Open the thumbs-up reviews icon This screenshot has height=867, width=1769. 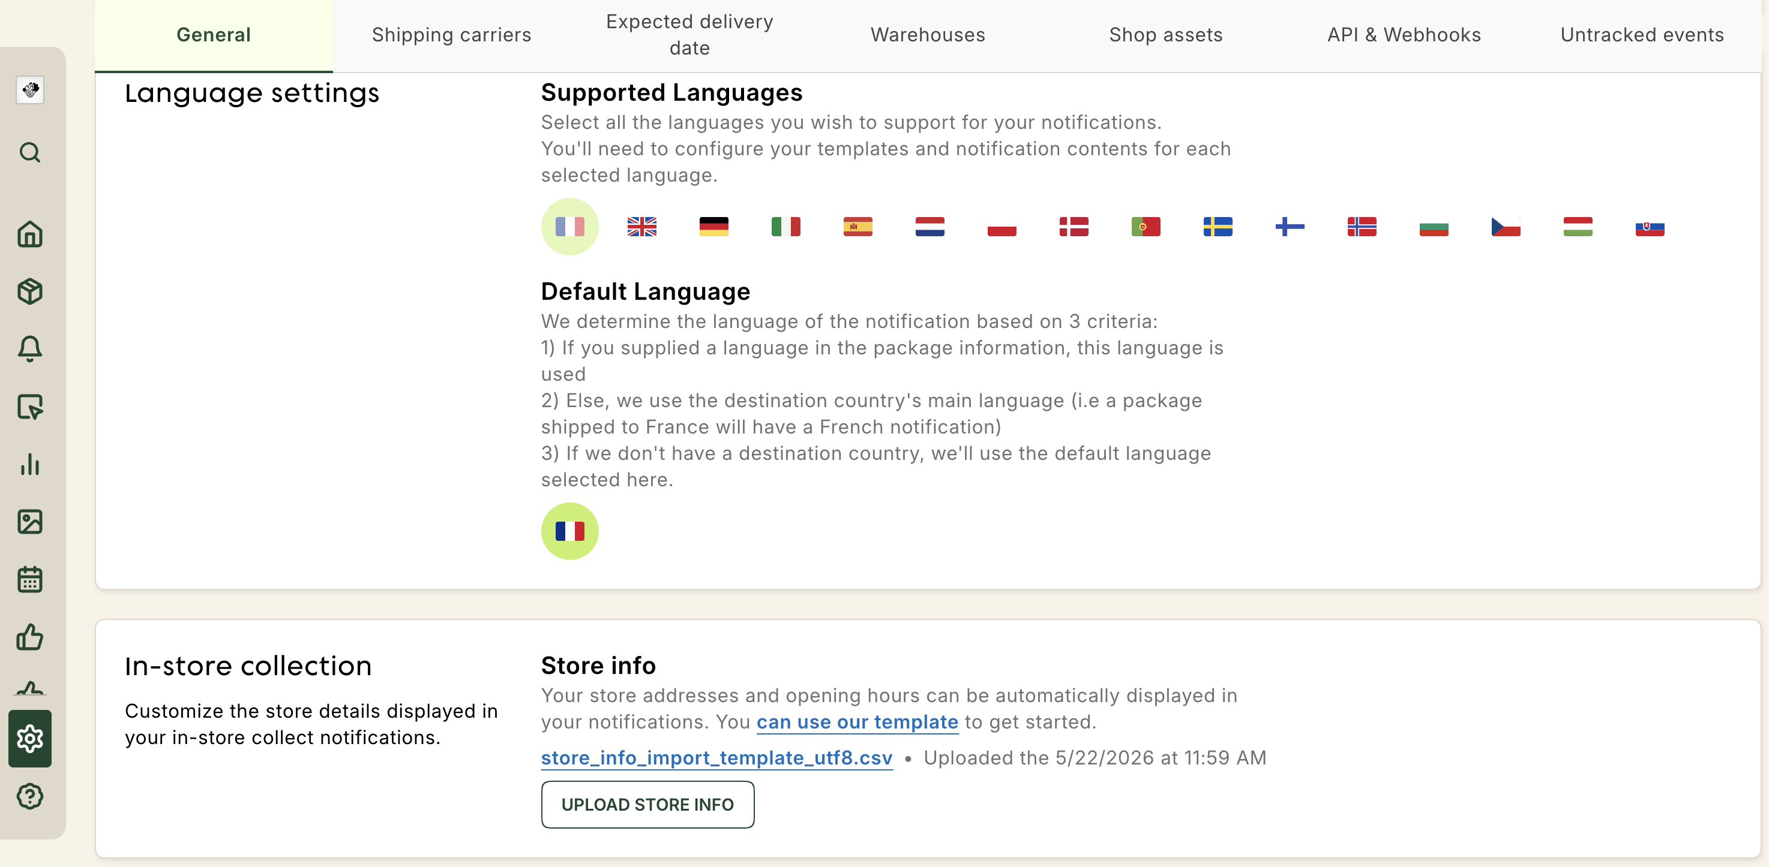pos(29,637)
